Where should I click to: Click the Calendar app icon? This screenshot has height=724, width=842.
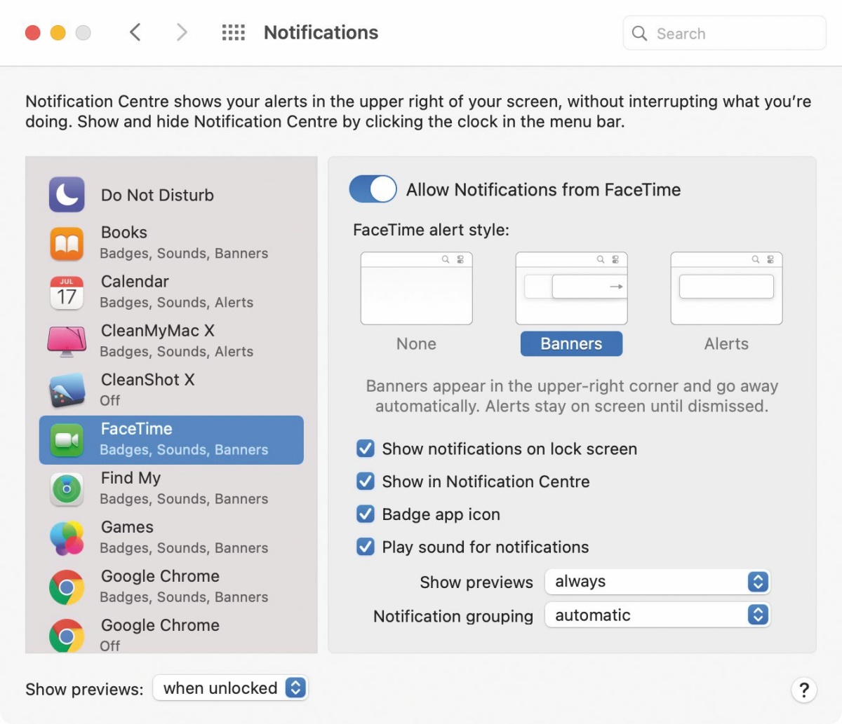(x=67, y=292)
